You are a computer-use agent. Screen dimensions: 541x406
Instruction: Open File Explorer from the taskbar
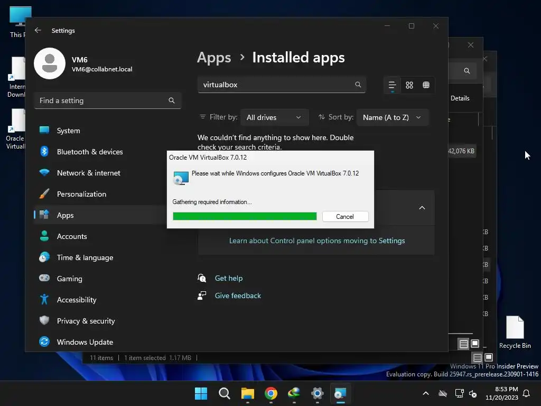[247, 393]
